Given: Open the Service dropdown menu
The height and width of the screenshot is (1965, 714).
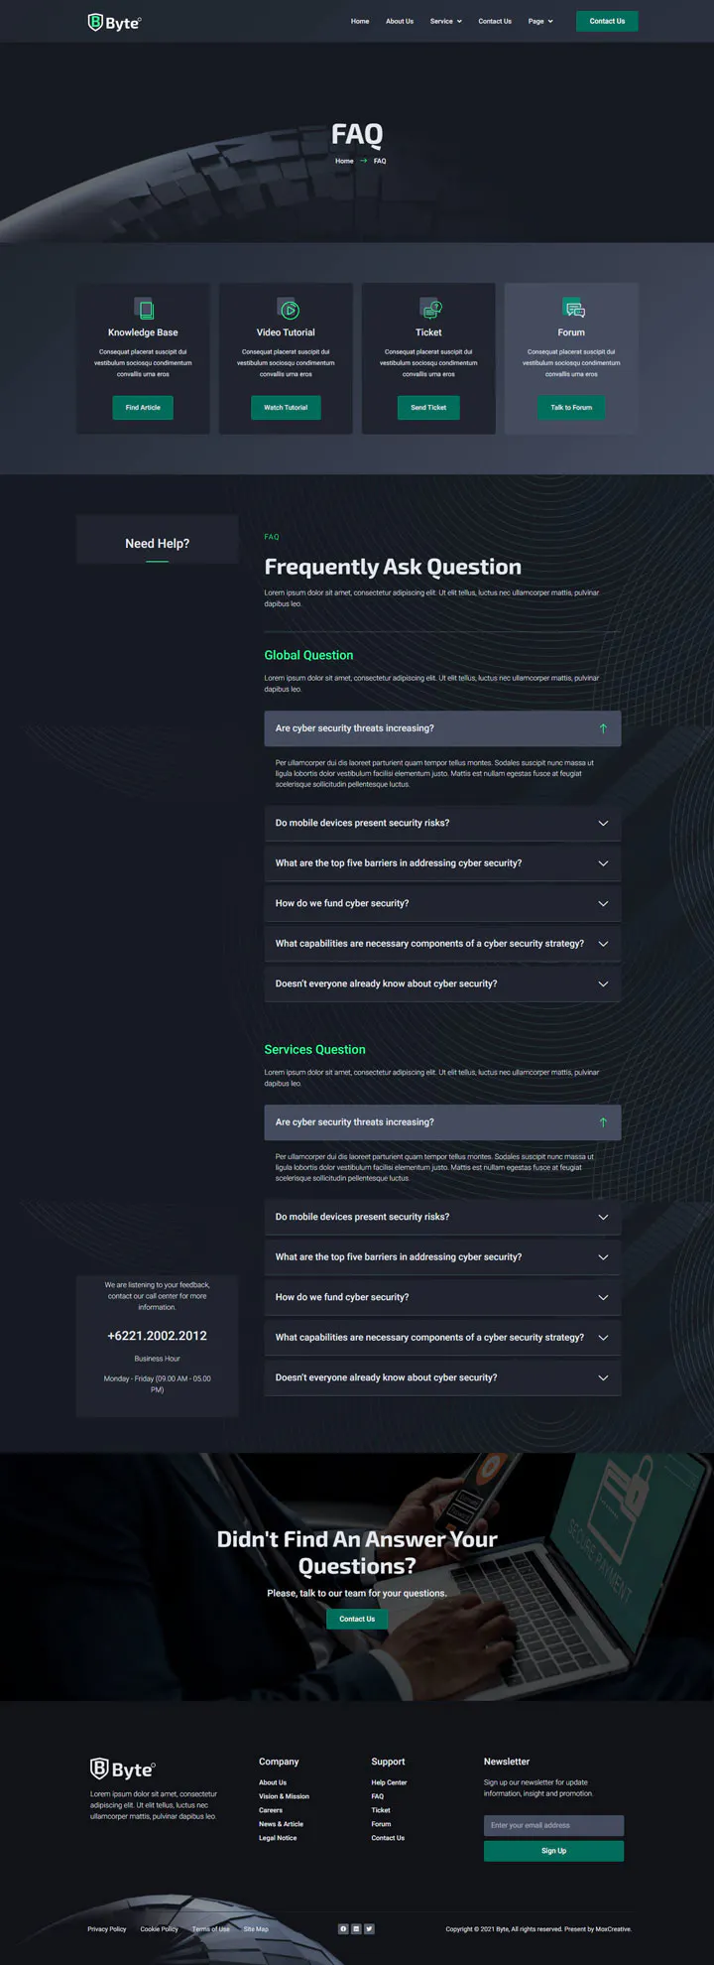Looking at the screenshot, I should click(x=446, y=21).
